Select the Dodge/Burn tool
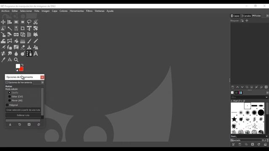The image size is (269, 151). point(23,54)
